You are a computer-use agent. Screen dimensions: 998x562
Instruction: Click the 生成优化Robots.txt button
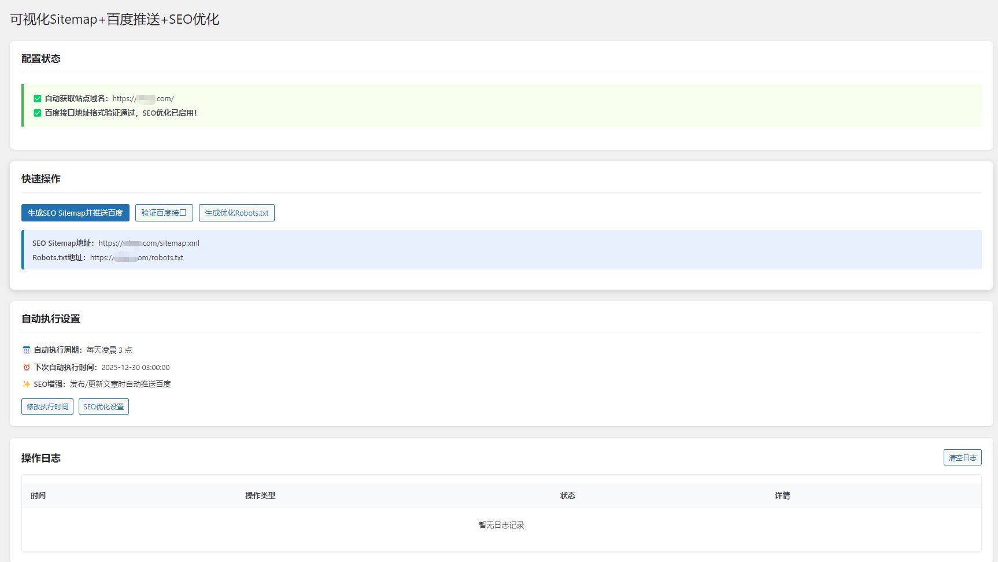point(236,212)
